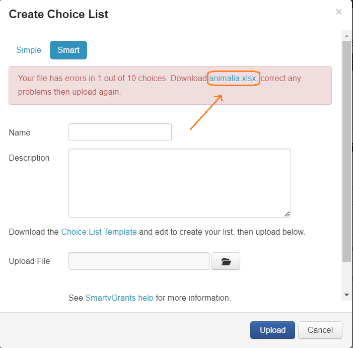This screenshot has height=348, width=353.
Task: Click inside the Description text area
Action: click(179, 183)
